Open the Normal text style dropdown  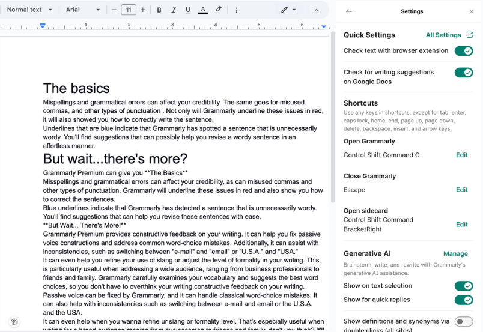(29, 10)
